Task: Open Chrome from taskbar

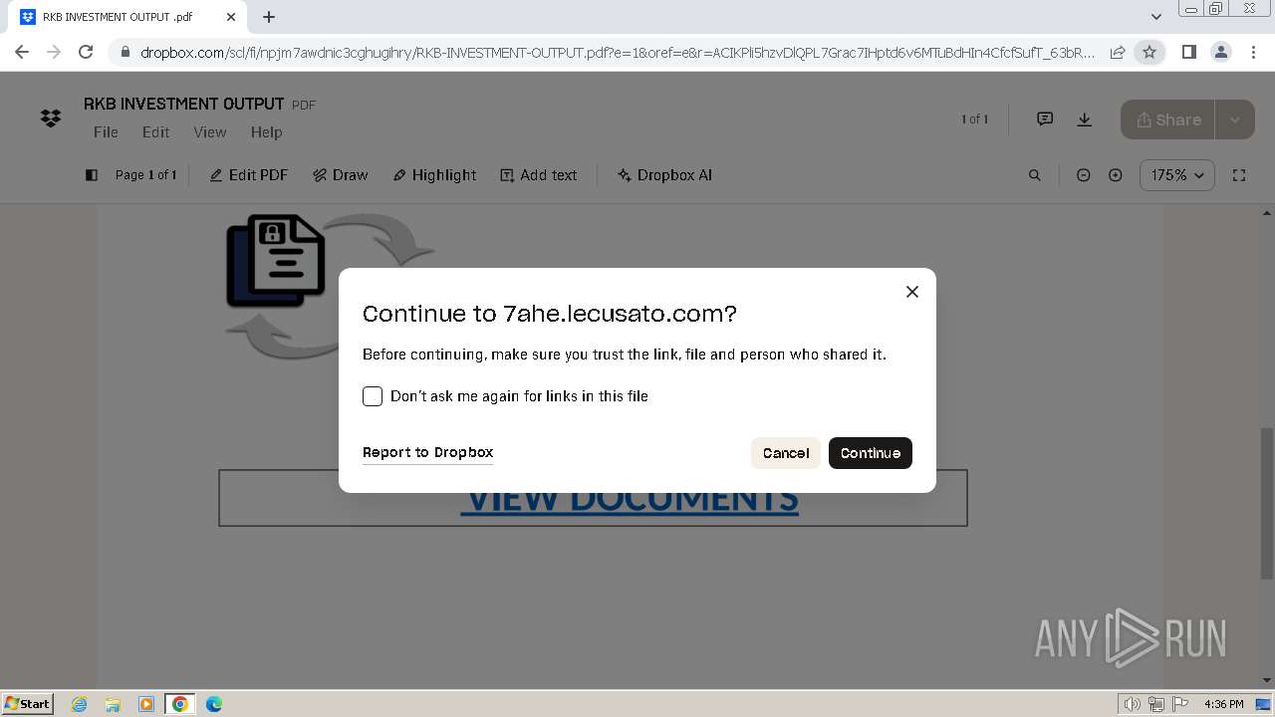Action: click(x=180, y=704)
